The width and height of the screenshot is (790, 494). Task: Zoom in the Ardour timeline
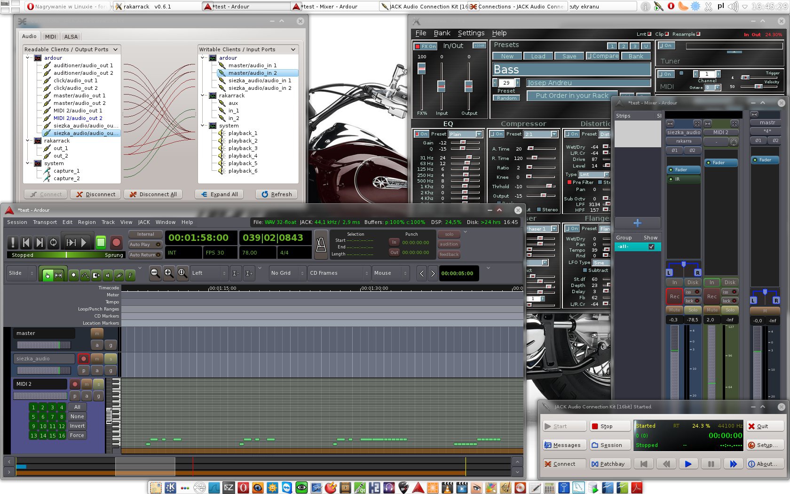pos(168,273)
